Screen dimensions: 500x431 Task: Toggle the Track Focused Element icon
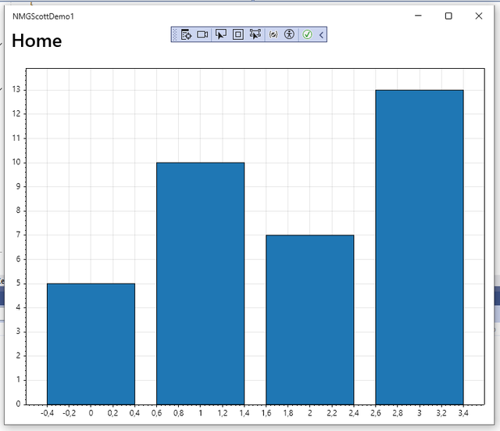coord(255,34)
